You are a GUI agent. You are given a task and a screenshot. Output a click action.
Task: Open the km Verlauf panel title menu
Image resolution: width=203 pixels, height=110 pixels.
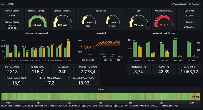pyautogui.click(x=101, y=33)
